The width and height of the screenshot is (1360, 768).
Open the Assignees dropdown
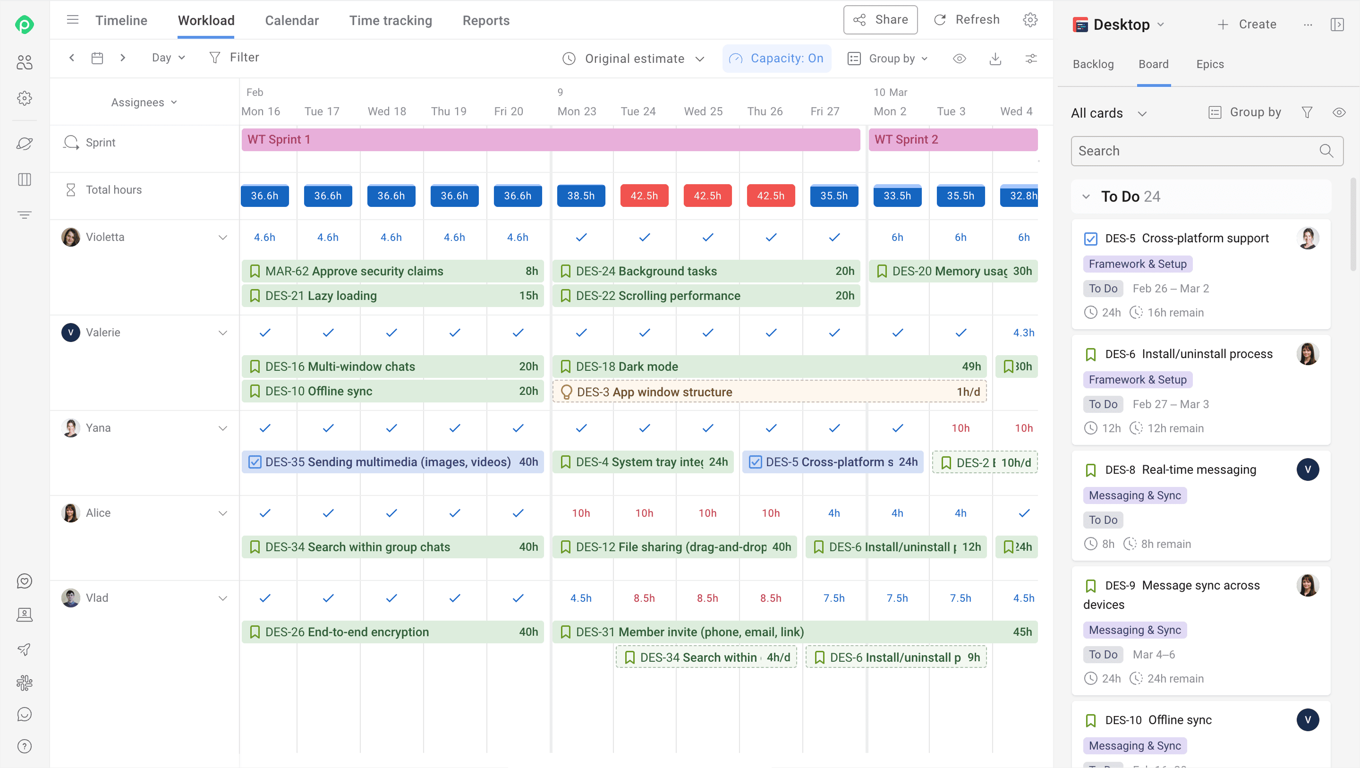point(144,102)
